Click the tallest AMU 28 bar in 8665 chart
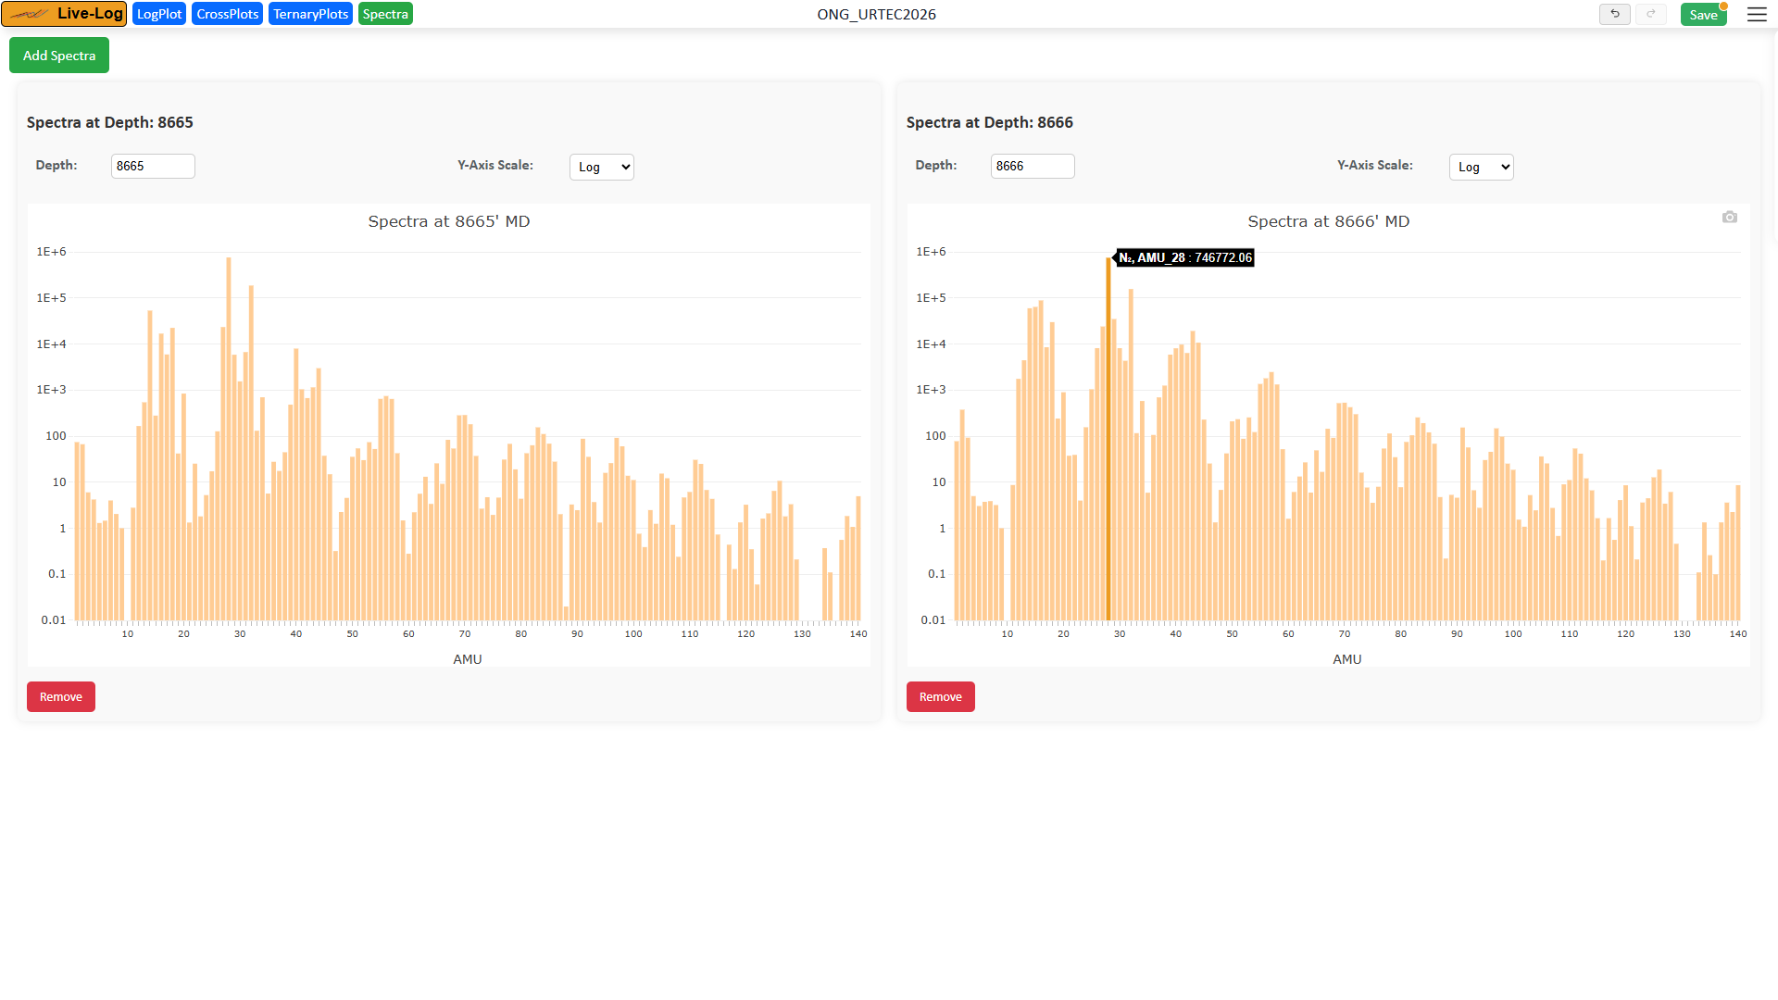 229,440
